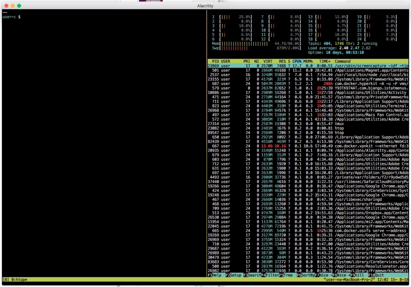Select the Utilities/Activity process row, PID 10886
The image size is (411, 287).
(x=308, y=93)
